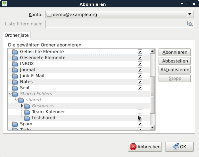Select the Gesendete Elemente folder row
This screenshot has width=199, height=157.
coord(79,58)
